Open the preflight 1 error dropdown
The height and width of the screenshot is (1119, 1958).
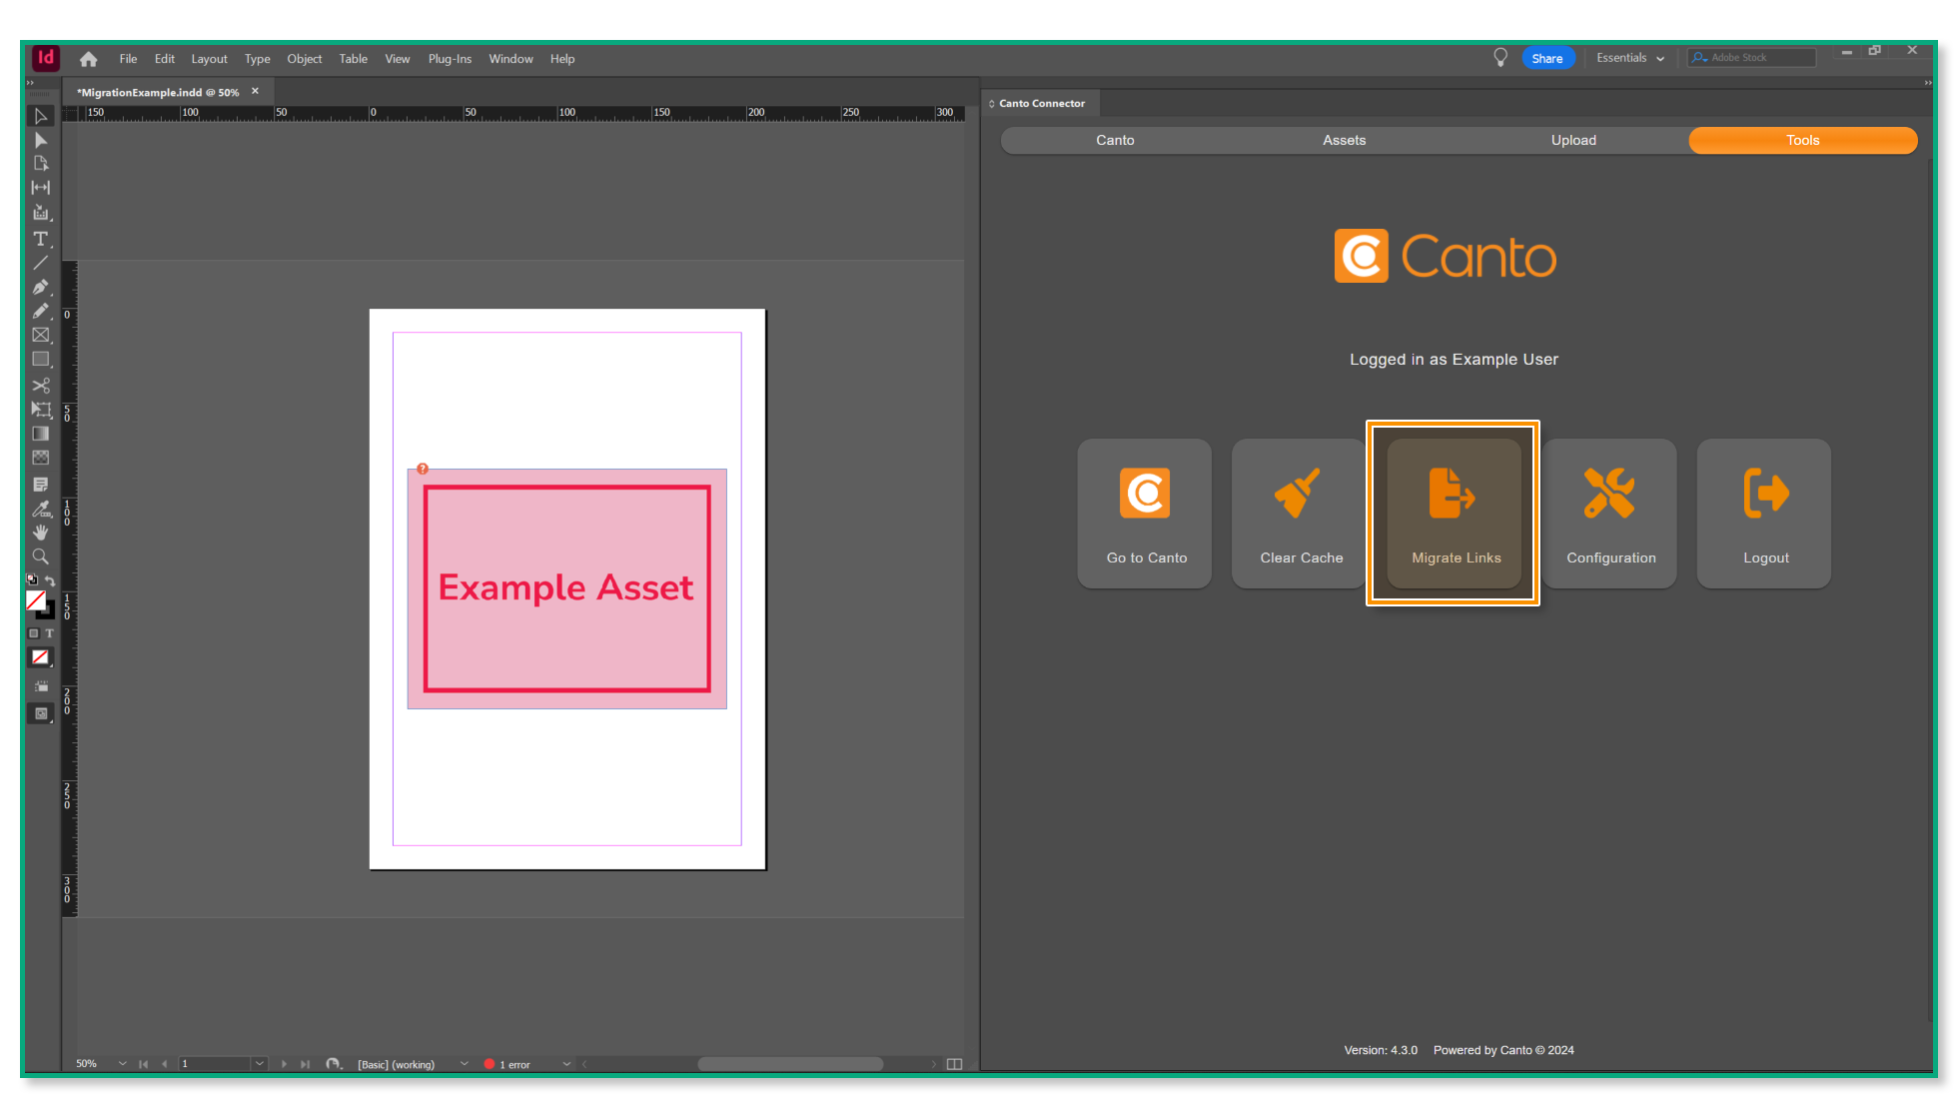pyautogui.click(x=566, y=1064)
